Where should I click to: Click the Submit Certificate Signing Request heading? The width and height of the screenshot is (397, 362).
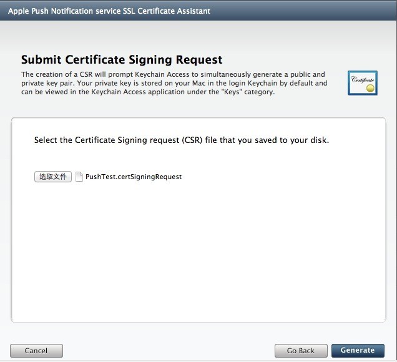[x=122, y=60]
